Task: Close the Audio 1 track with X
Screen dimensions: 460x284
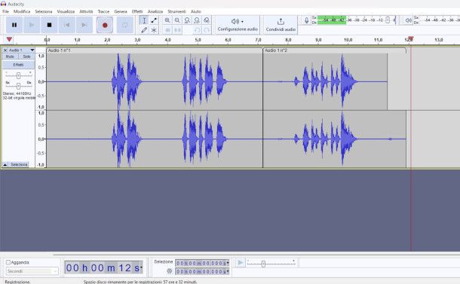Action: tap(5, 50)
